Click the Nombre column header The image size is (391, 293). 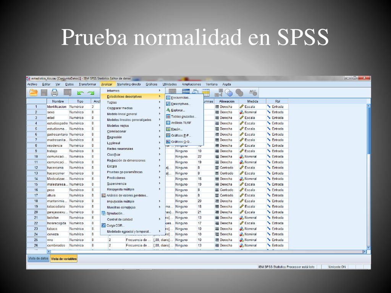point(58,101)
